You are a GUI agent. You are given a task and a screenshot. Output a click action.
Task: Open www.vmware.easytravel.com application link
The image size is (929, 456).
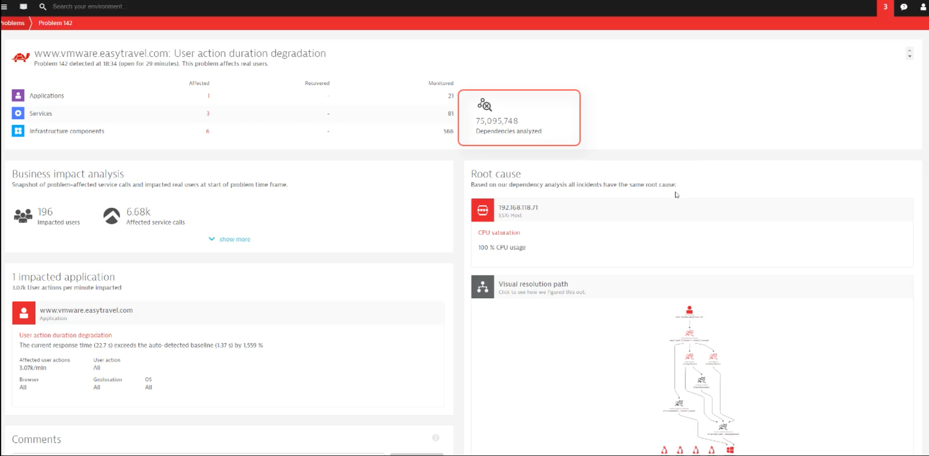86,310
